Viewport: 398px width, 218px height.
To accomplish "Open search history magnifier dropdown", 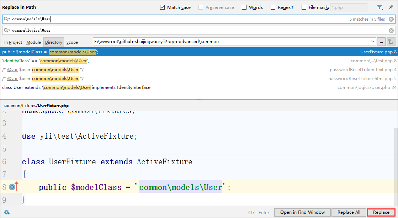I will 7,19.
